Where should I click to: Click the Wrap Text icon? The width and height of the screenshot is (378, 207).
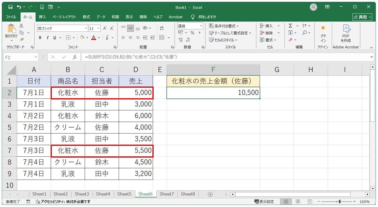coord(162,28)
